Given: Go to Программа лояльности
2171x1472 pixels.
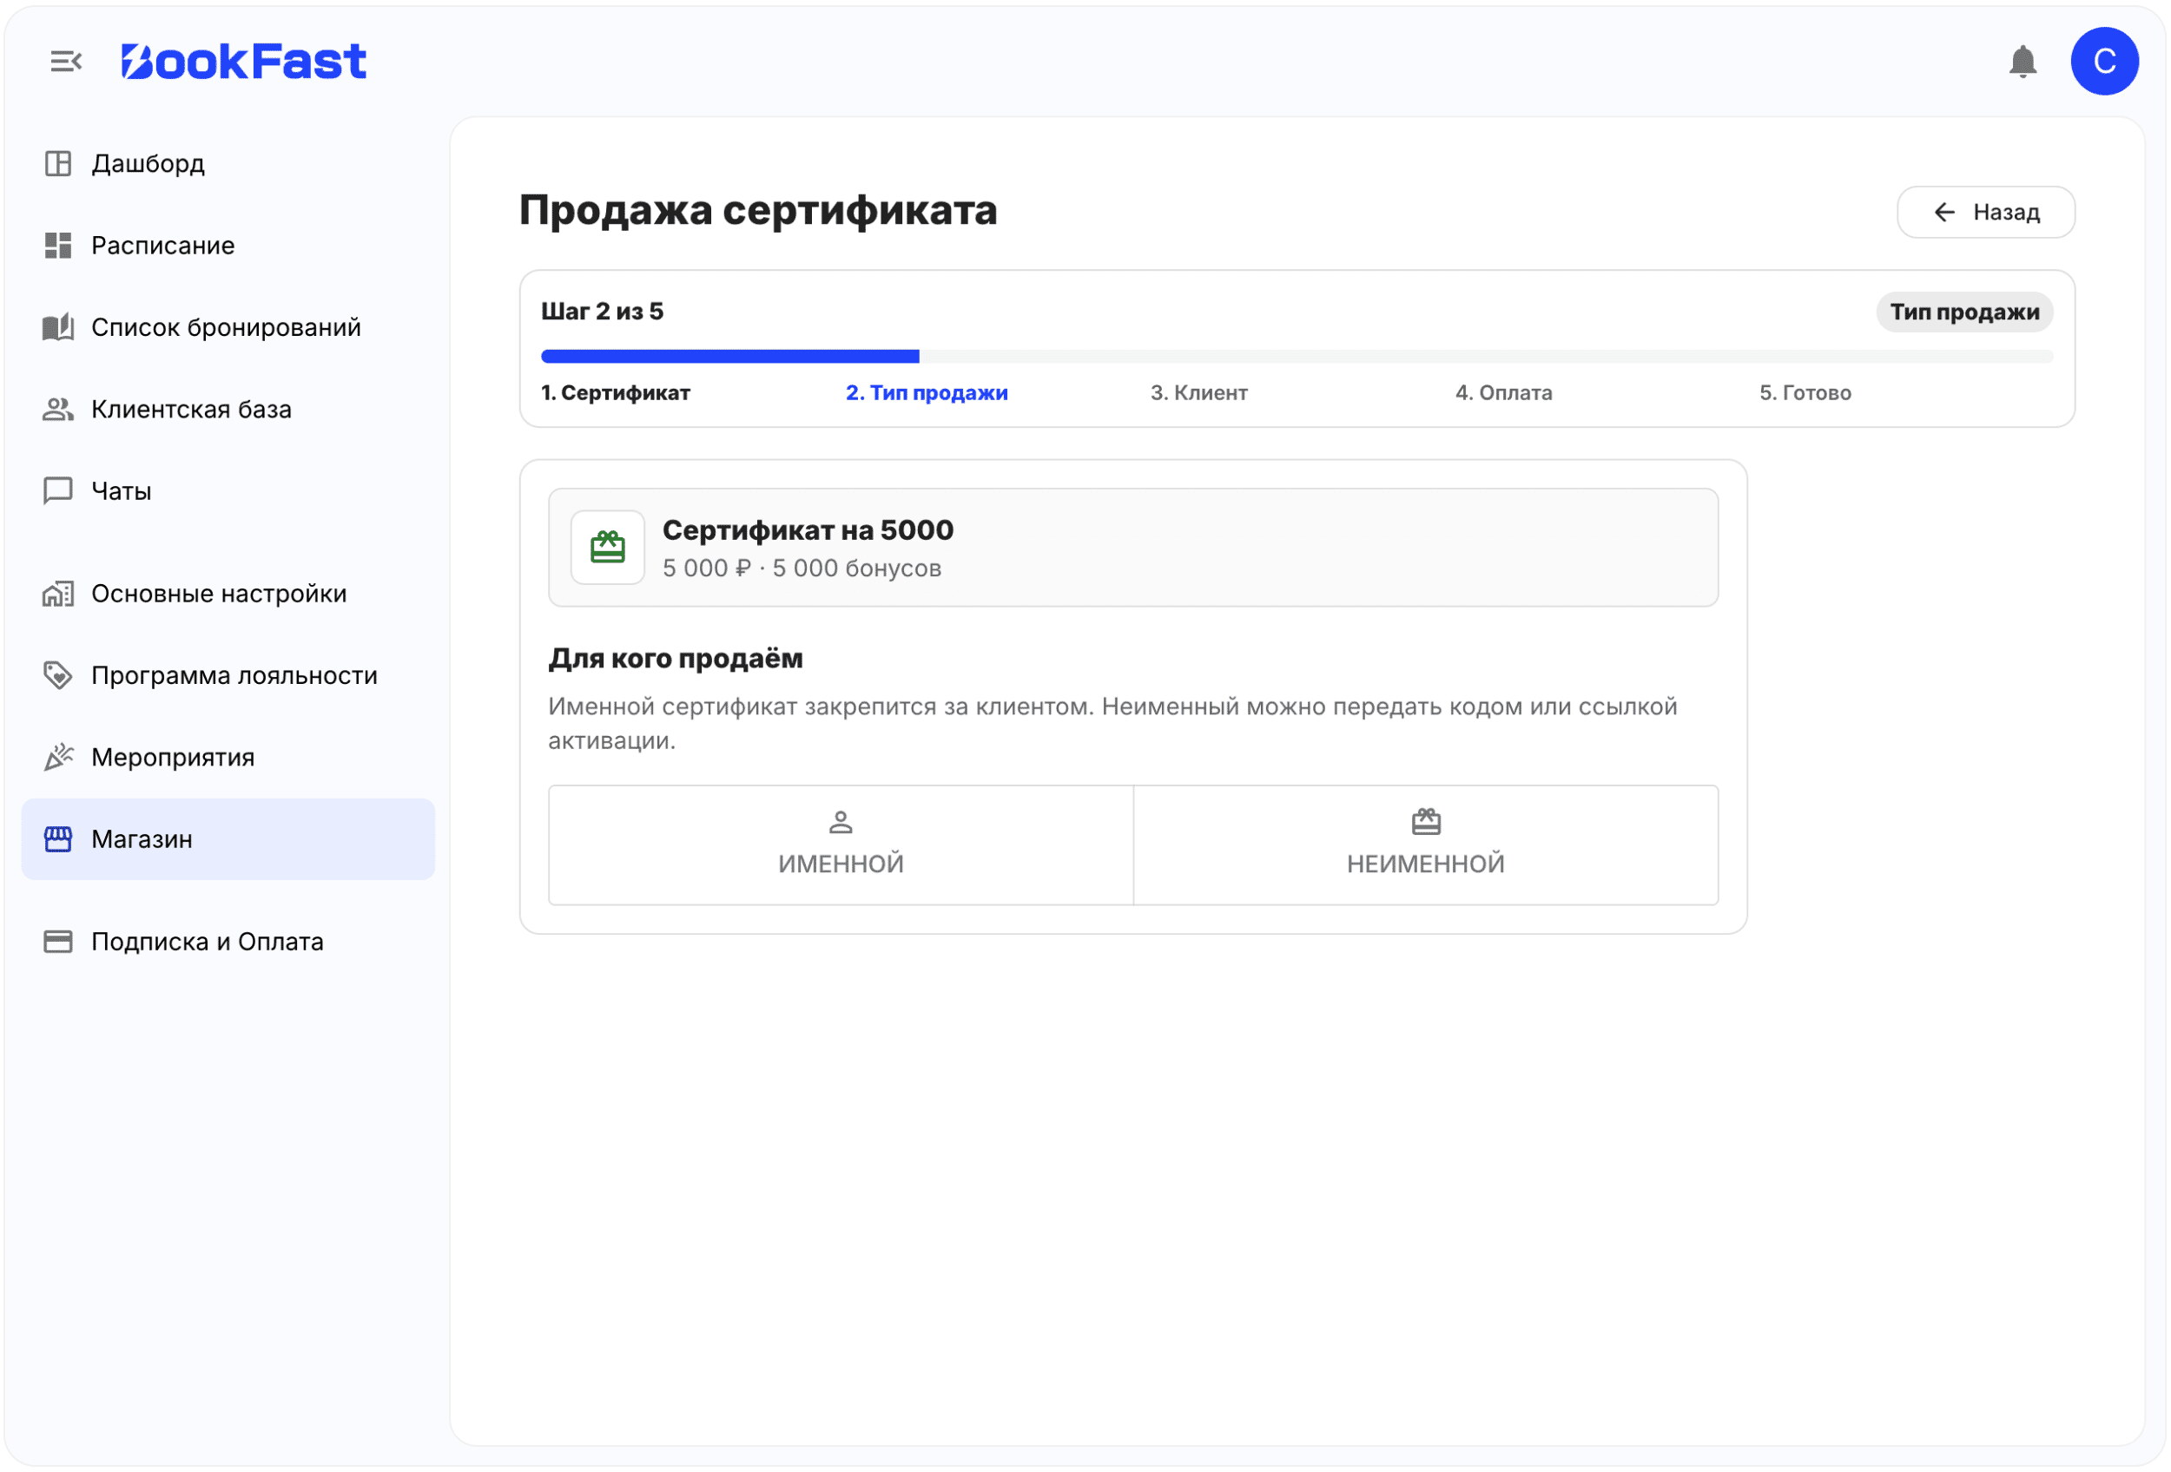Looking at the screenshot, I should click(x=228, y=676).
